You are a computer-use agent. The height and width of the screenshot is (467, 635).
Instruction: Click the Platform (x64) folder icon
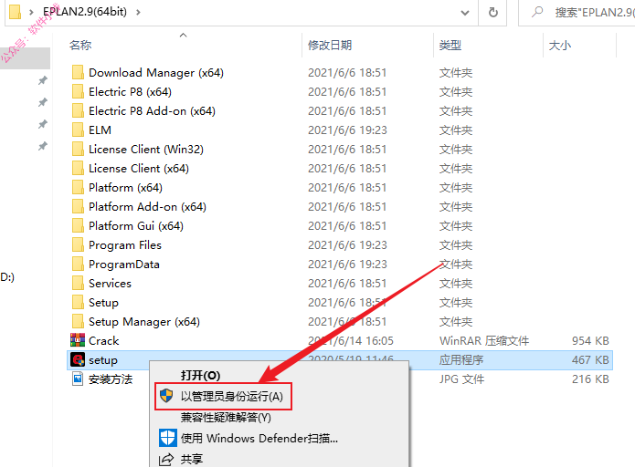[x=78, y=187]
